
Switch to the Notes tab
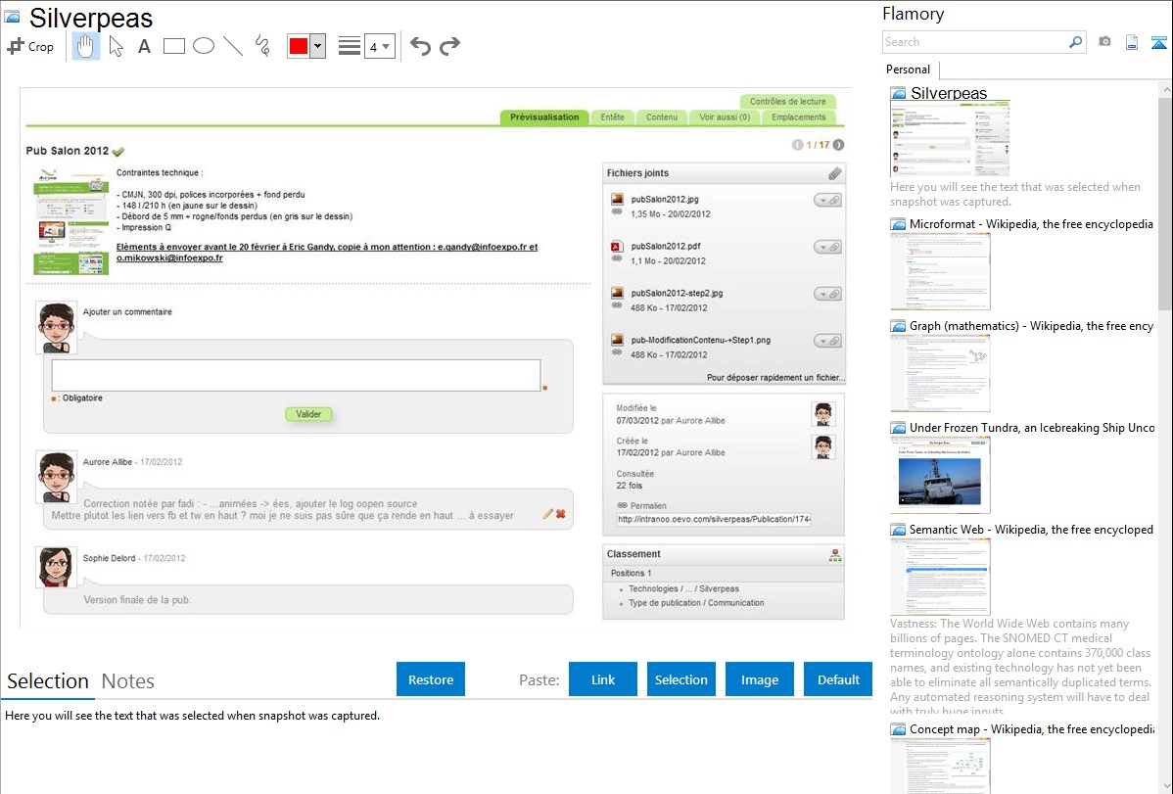[128, 681]
